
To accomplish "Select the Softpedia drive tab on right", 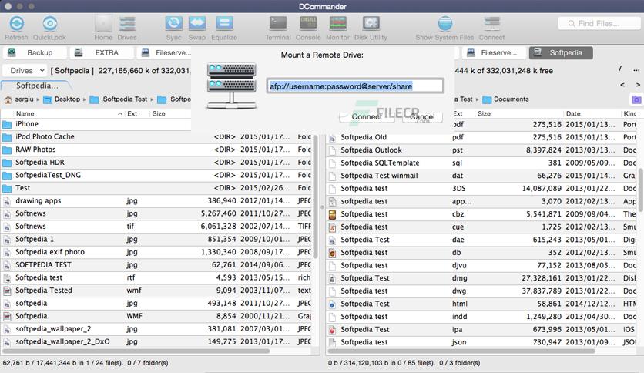I will [x=561, y=52].
